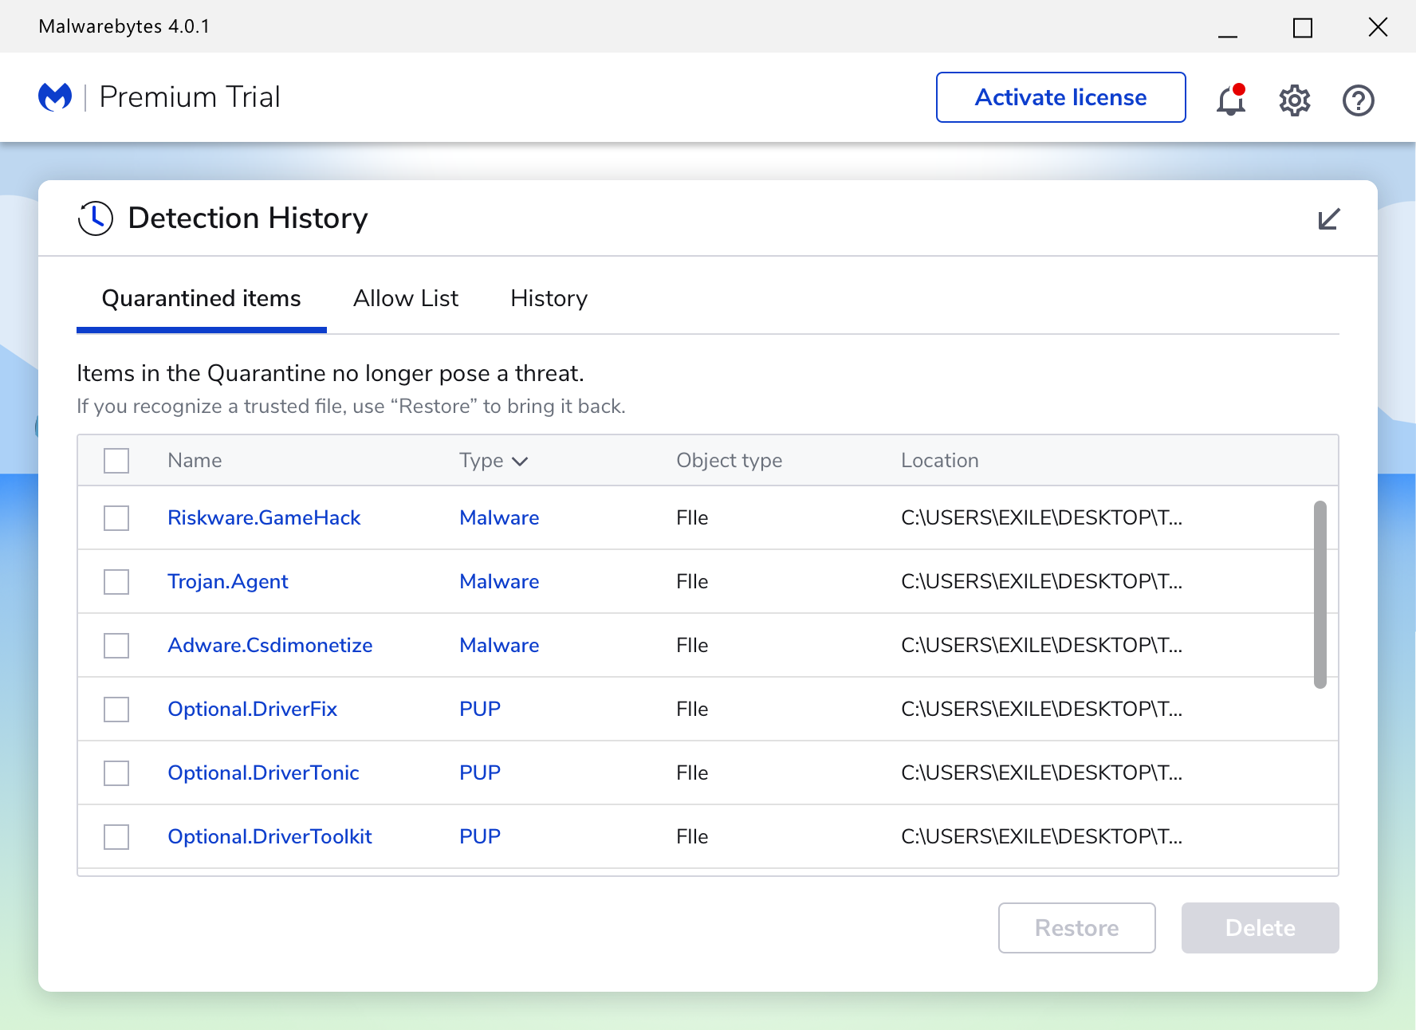Switch to the Quarantined items tab
1416x1030 pixels.
coord(201,299)
